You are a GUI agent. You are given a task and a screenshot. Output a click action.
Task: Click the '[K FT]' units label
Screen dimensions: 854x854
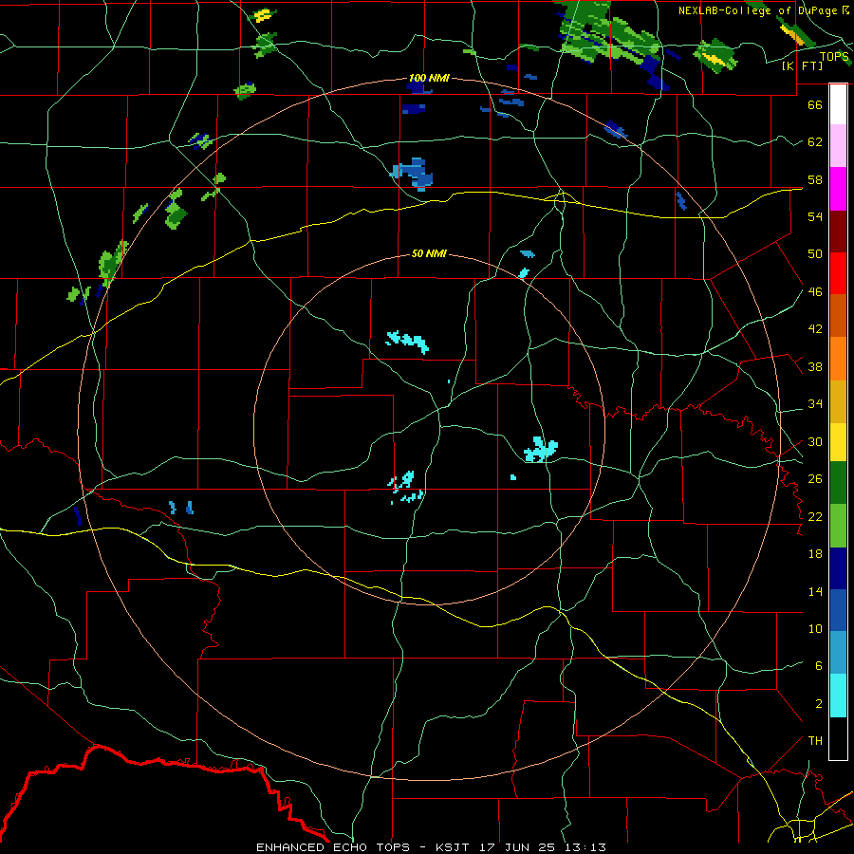click(x=802, y=66)
